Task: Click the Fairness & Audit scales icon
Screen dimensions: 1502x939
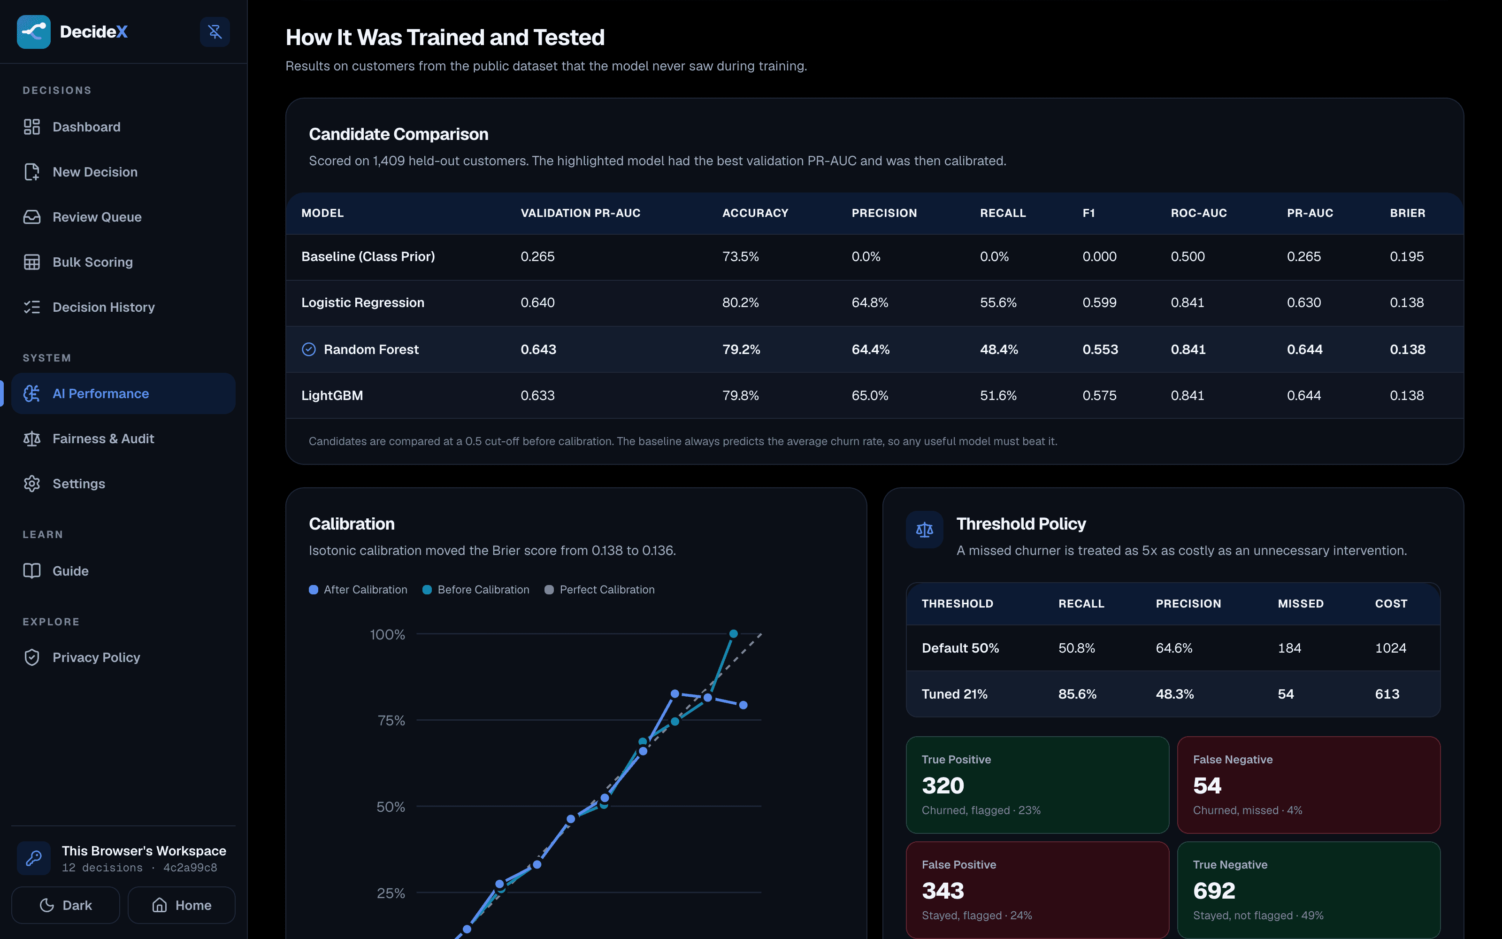Action: point(31,439)
